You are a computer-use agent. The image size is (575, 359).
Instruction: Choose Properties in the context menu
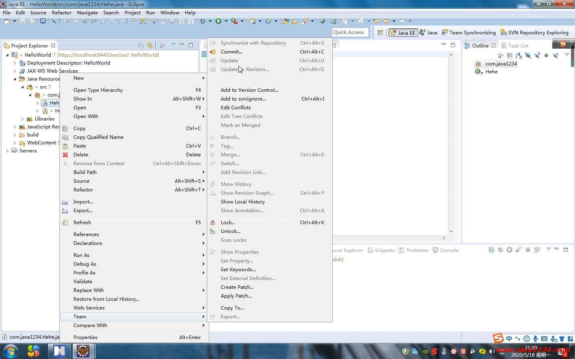[134, 337]
